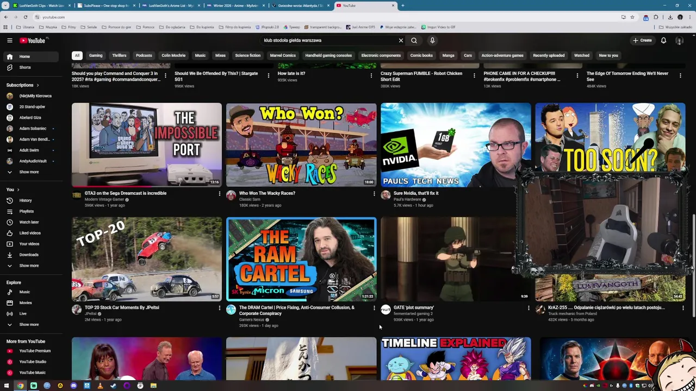The width and height of the screenshot is (696, 391).
Task: Open Gamers Nexus channel link
Action: coord(252,320)
